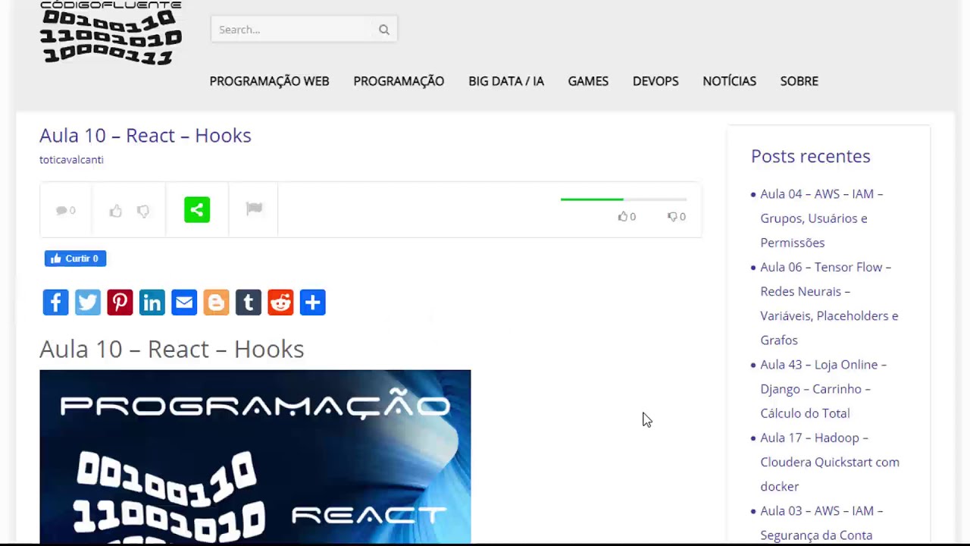Click the Facebook Curtir button
The image size is (970, 546).
click(x=75, y=259)
